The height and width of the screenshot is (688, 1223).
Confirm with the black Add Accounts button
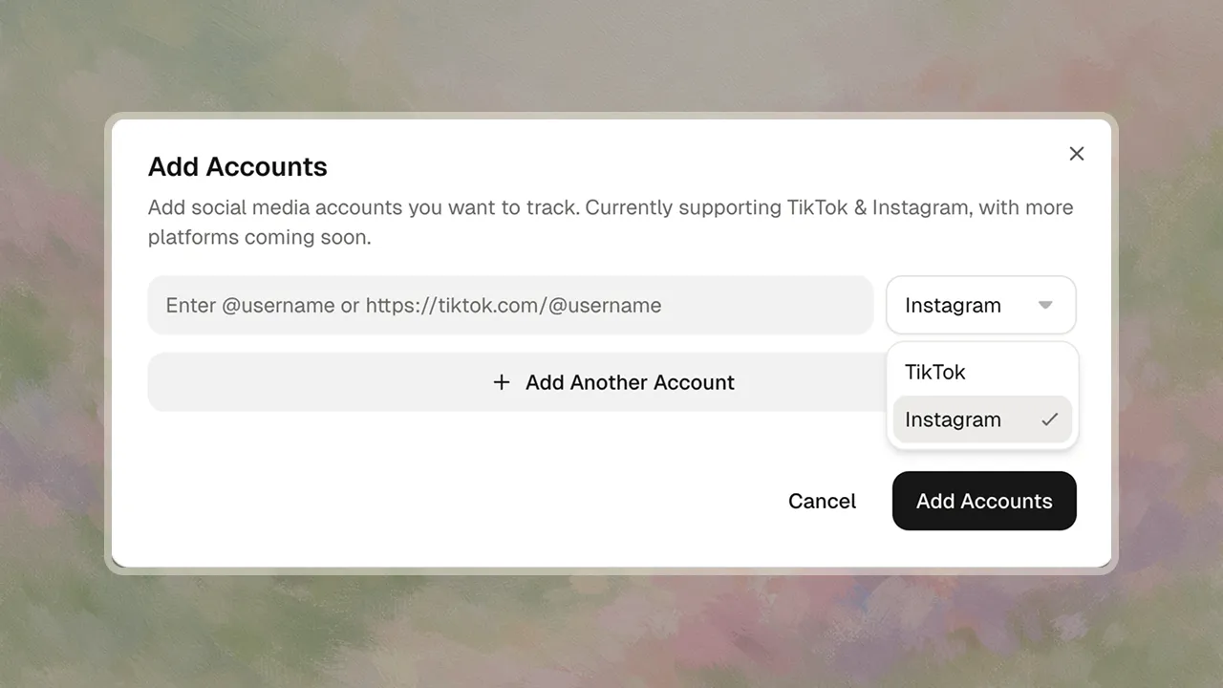tap(984, 501)
